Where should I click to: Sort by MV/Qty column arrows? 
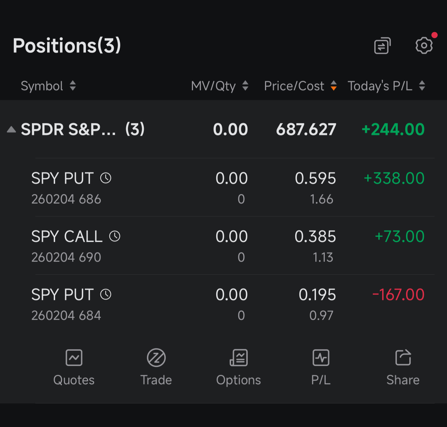click(245, 86)
